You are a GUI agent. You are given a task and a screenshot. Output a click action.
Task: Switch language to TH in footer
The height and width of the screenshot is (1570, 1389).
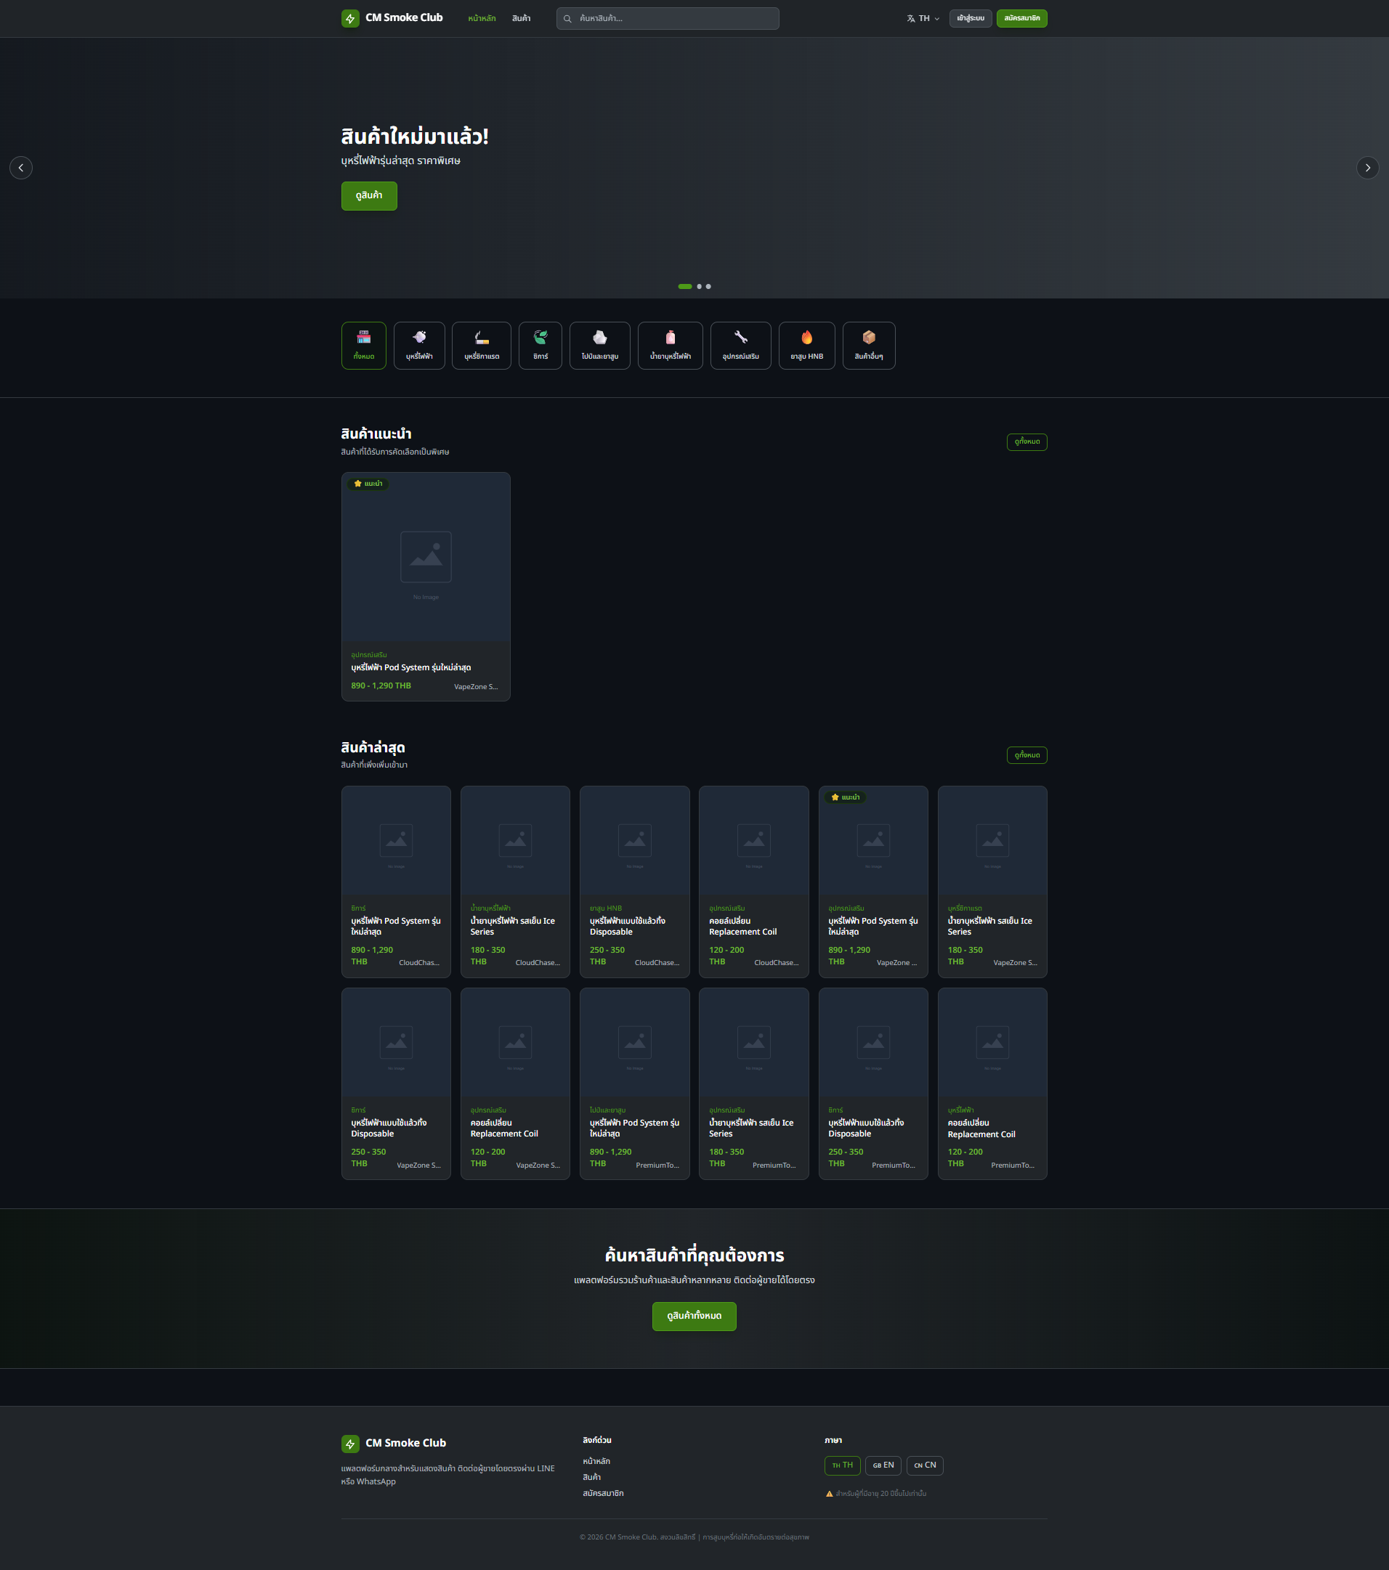tap(843, 1465)
